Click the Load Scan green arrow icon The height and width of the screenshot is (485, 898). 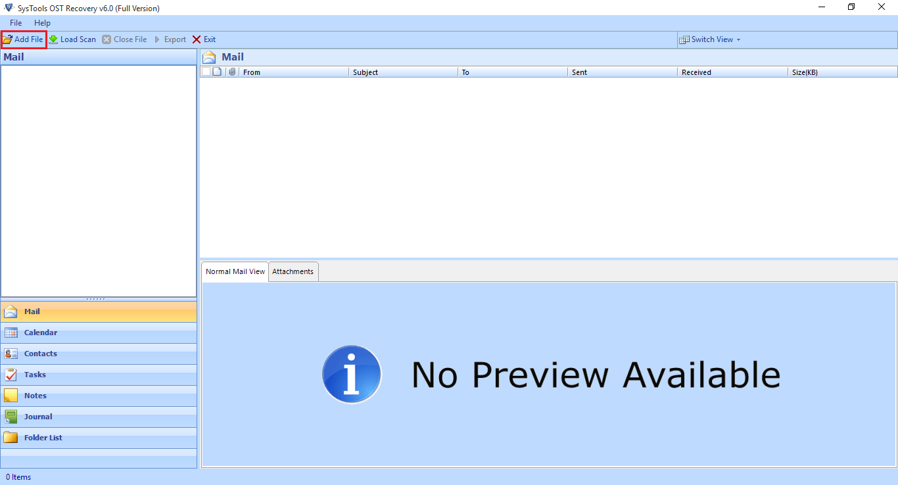(53, 39)
